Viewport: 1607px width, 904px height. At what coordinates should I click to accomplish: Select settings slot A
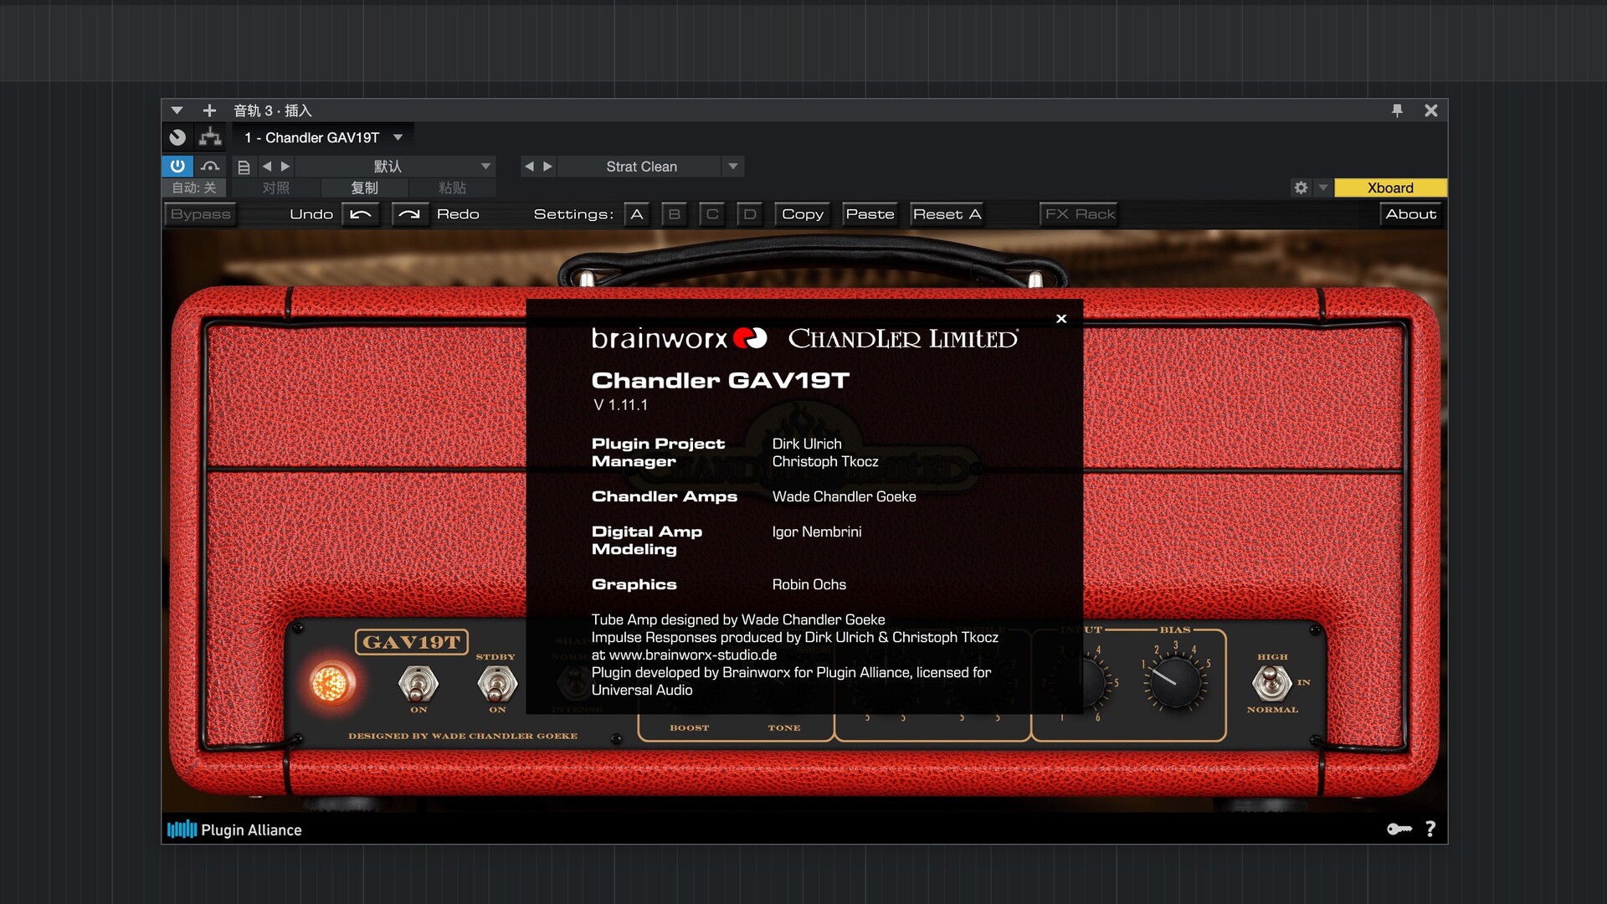637,214
